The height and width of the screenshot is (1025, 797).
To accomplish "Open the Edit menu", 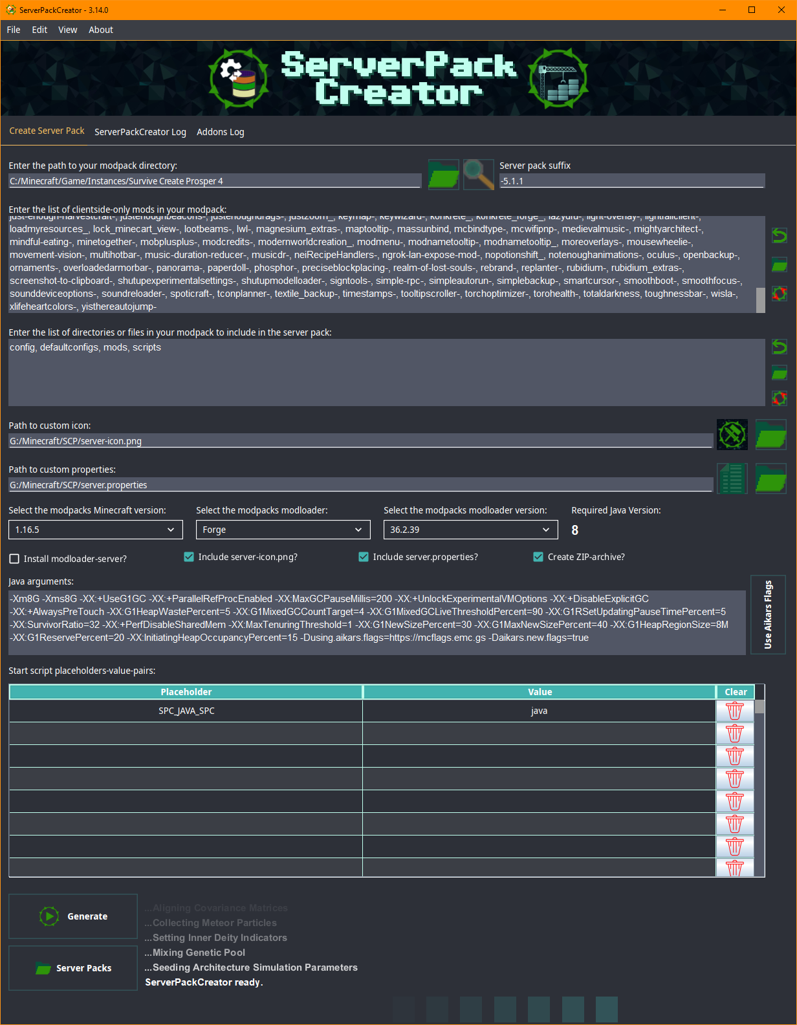I will click(39, 30).
